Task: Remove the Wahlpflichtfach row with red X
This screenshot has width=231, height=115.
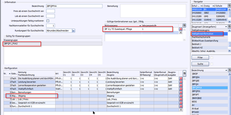Action: click(181, 89)
